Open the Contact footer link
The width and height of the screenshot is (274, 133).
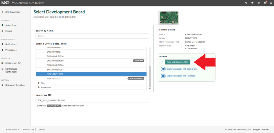click(41, 129)
